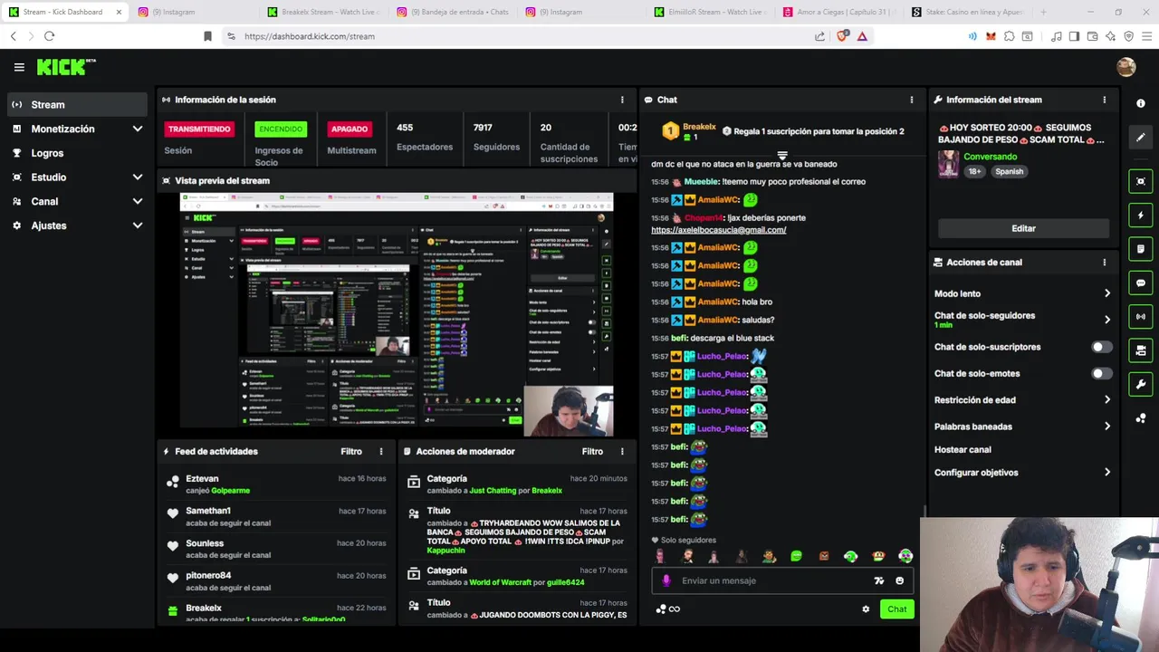1159x652 pixels.
Task: Click the lightning bolt activity icon in the right sidebar
Action: tap(1141, 216)
